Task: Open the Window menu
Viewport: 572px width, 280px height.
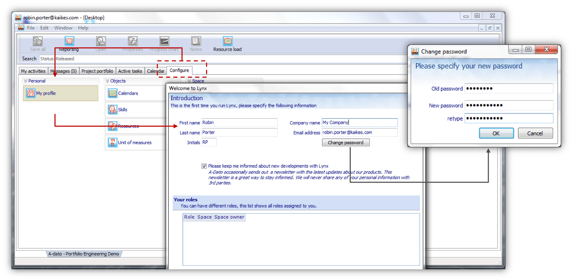Action: click(x=63, y=28)
